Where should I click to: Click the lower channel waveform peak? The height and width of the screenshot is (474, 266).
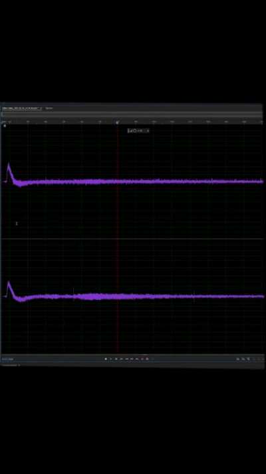9,283
